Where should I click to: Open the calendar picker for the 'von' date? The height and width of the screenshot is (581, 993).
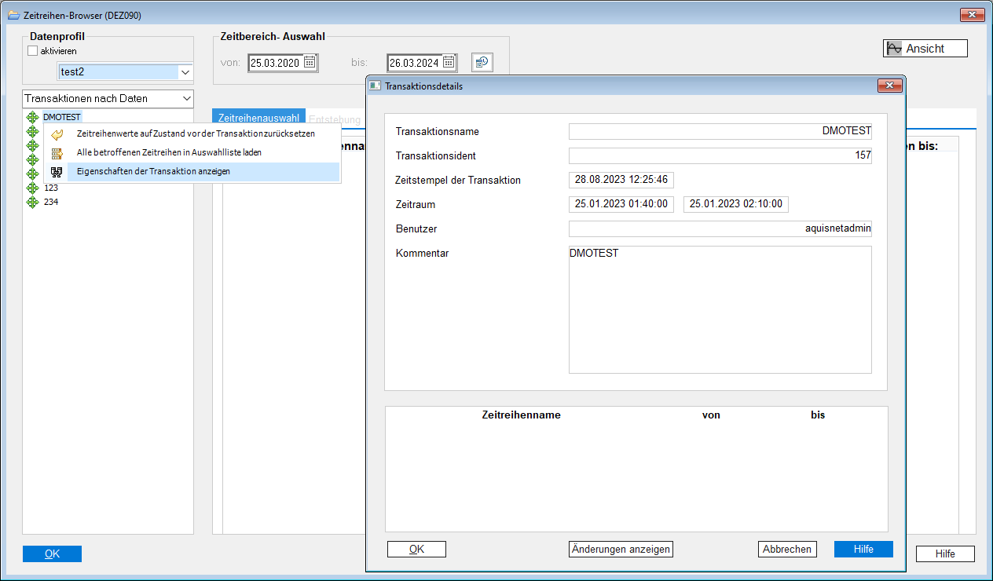click(x=310, y=63)
